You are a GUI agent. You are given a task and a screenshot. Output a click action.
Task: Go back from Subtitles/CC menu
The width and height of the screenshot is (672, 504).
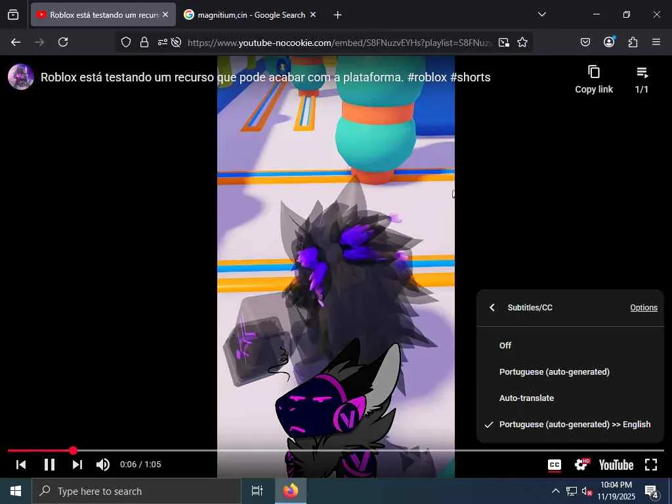492,308
